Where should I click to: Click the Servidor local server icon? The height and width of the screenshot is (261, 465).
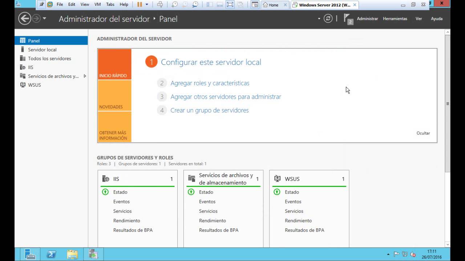tap(23, 49)
